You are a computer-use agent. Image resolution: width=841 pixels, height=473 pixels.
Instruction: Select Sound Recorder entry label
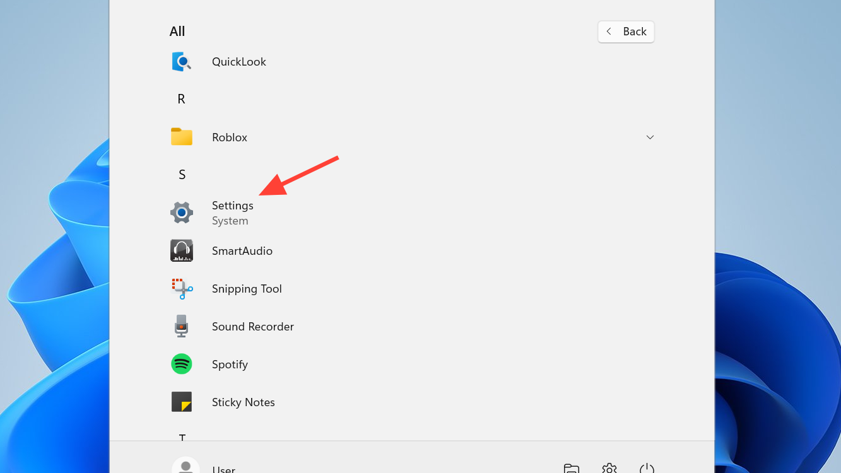point(252,327)
